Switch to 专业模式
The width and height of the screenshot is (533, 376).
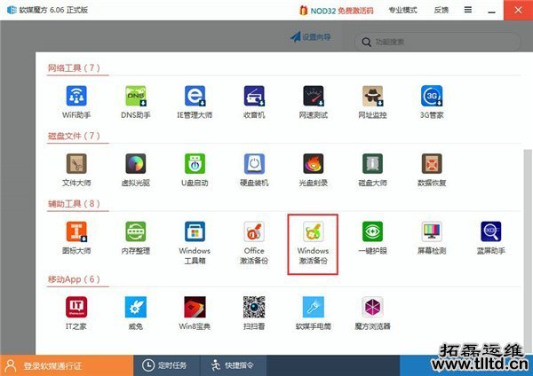click(x=402, y=10)
